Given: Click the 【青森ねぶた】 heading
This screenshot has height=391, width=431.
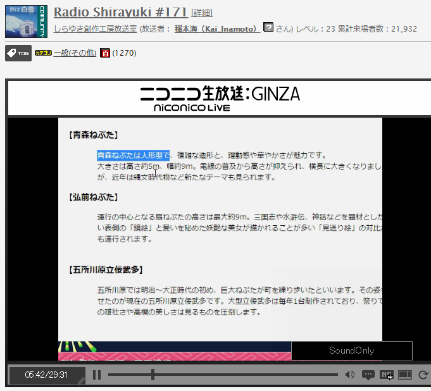Looking at the screenshot, I should click(x=94, y=135).
